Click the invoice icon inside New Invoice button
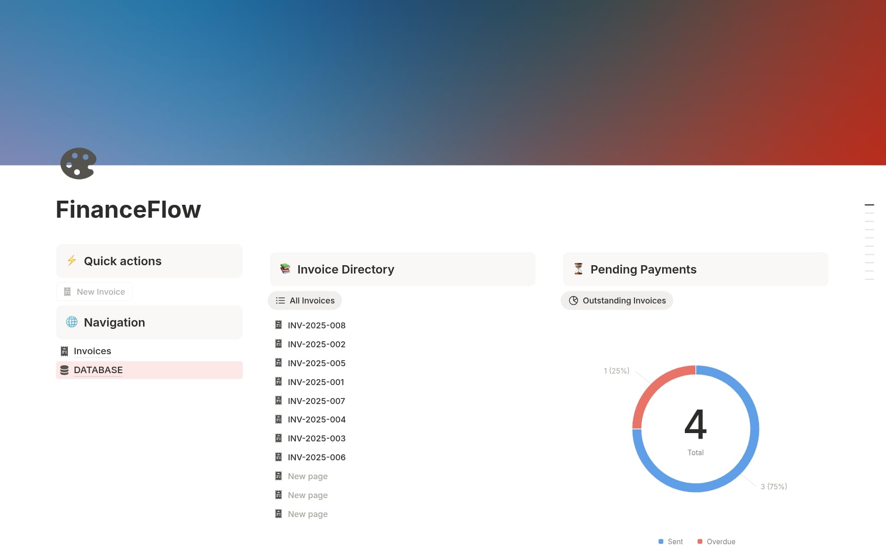This screenshot has width=886, height=553. point(67,291)
